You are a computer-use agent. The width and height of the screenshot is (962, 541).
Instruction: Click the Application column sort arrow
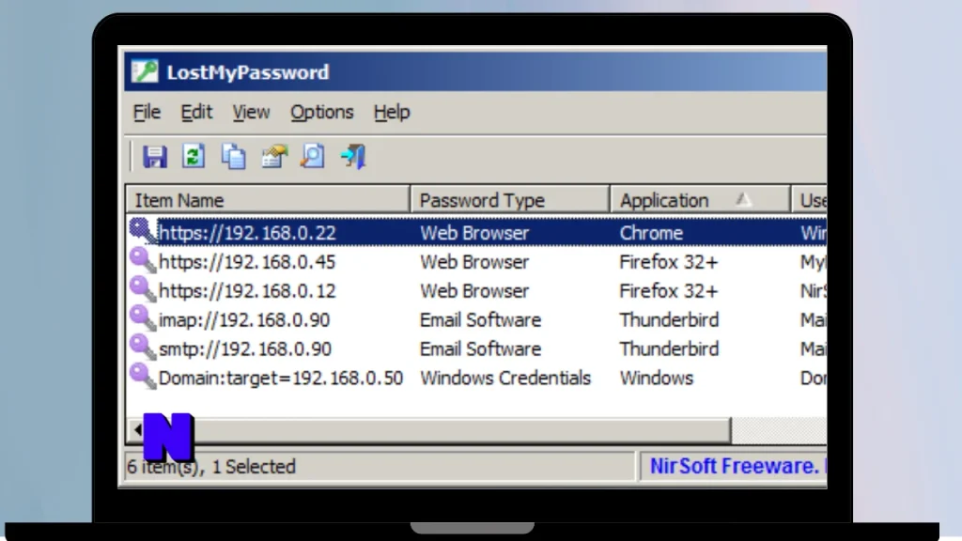pyautogui.click(x=743, y=199)
